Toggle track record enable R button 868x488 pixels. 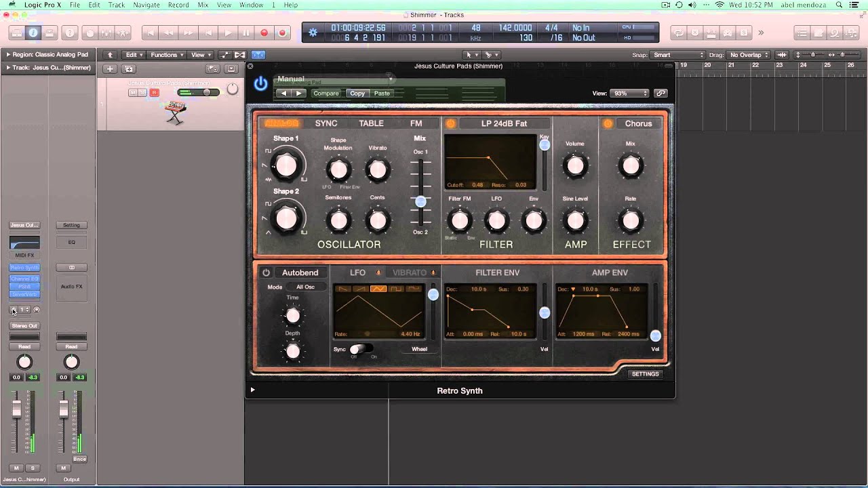click(154, 92)
